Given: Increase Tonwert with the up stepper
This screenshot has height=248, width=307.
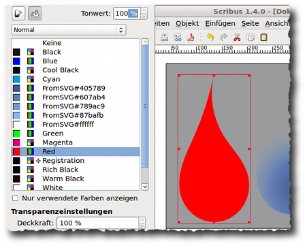Looking at the screenshot, I should 144,10.
